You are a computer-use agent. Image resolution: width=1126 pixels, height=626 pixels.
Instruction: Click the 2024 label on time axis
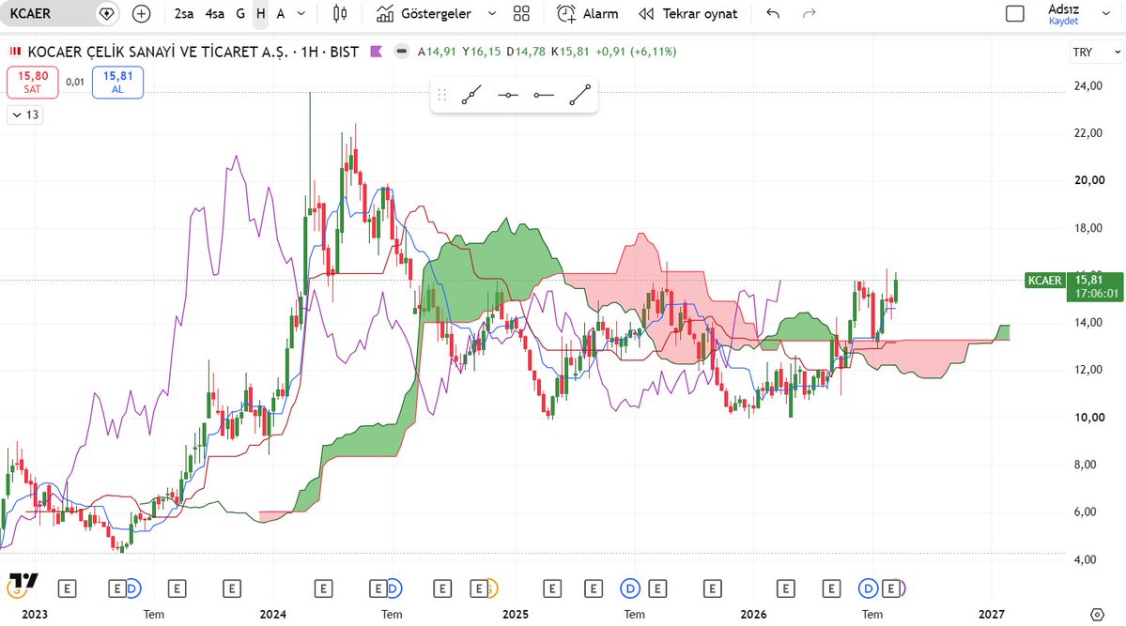[273, 615]
